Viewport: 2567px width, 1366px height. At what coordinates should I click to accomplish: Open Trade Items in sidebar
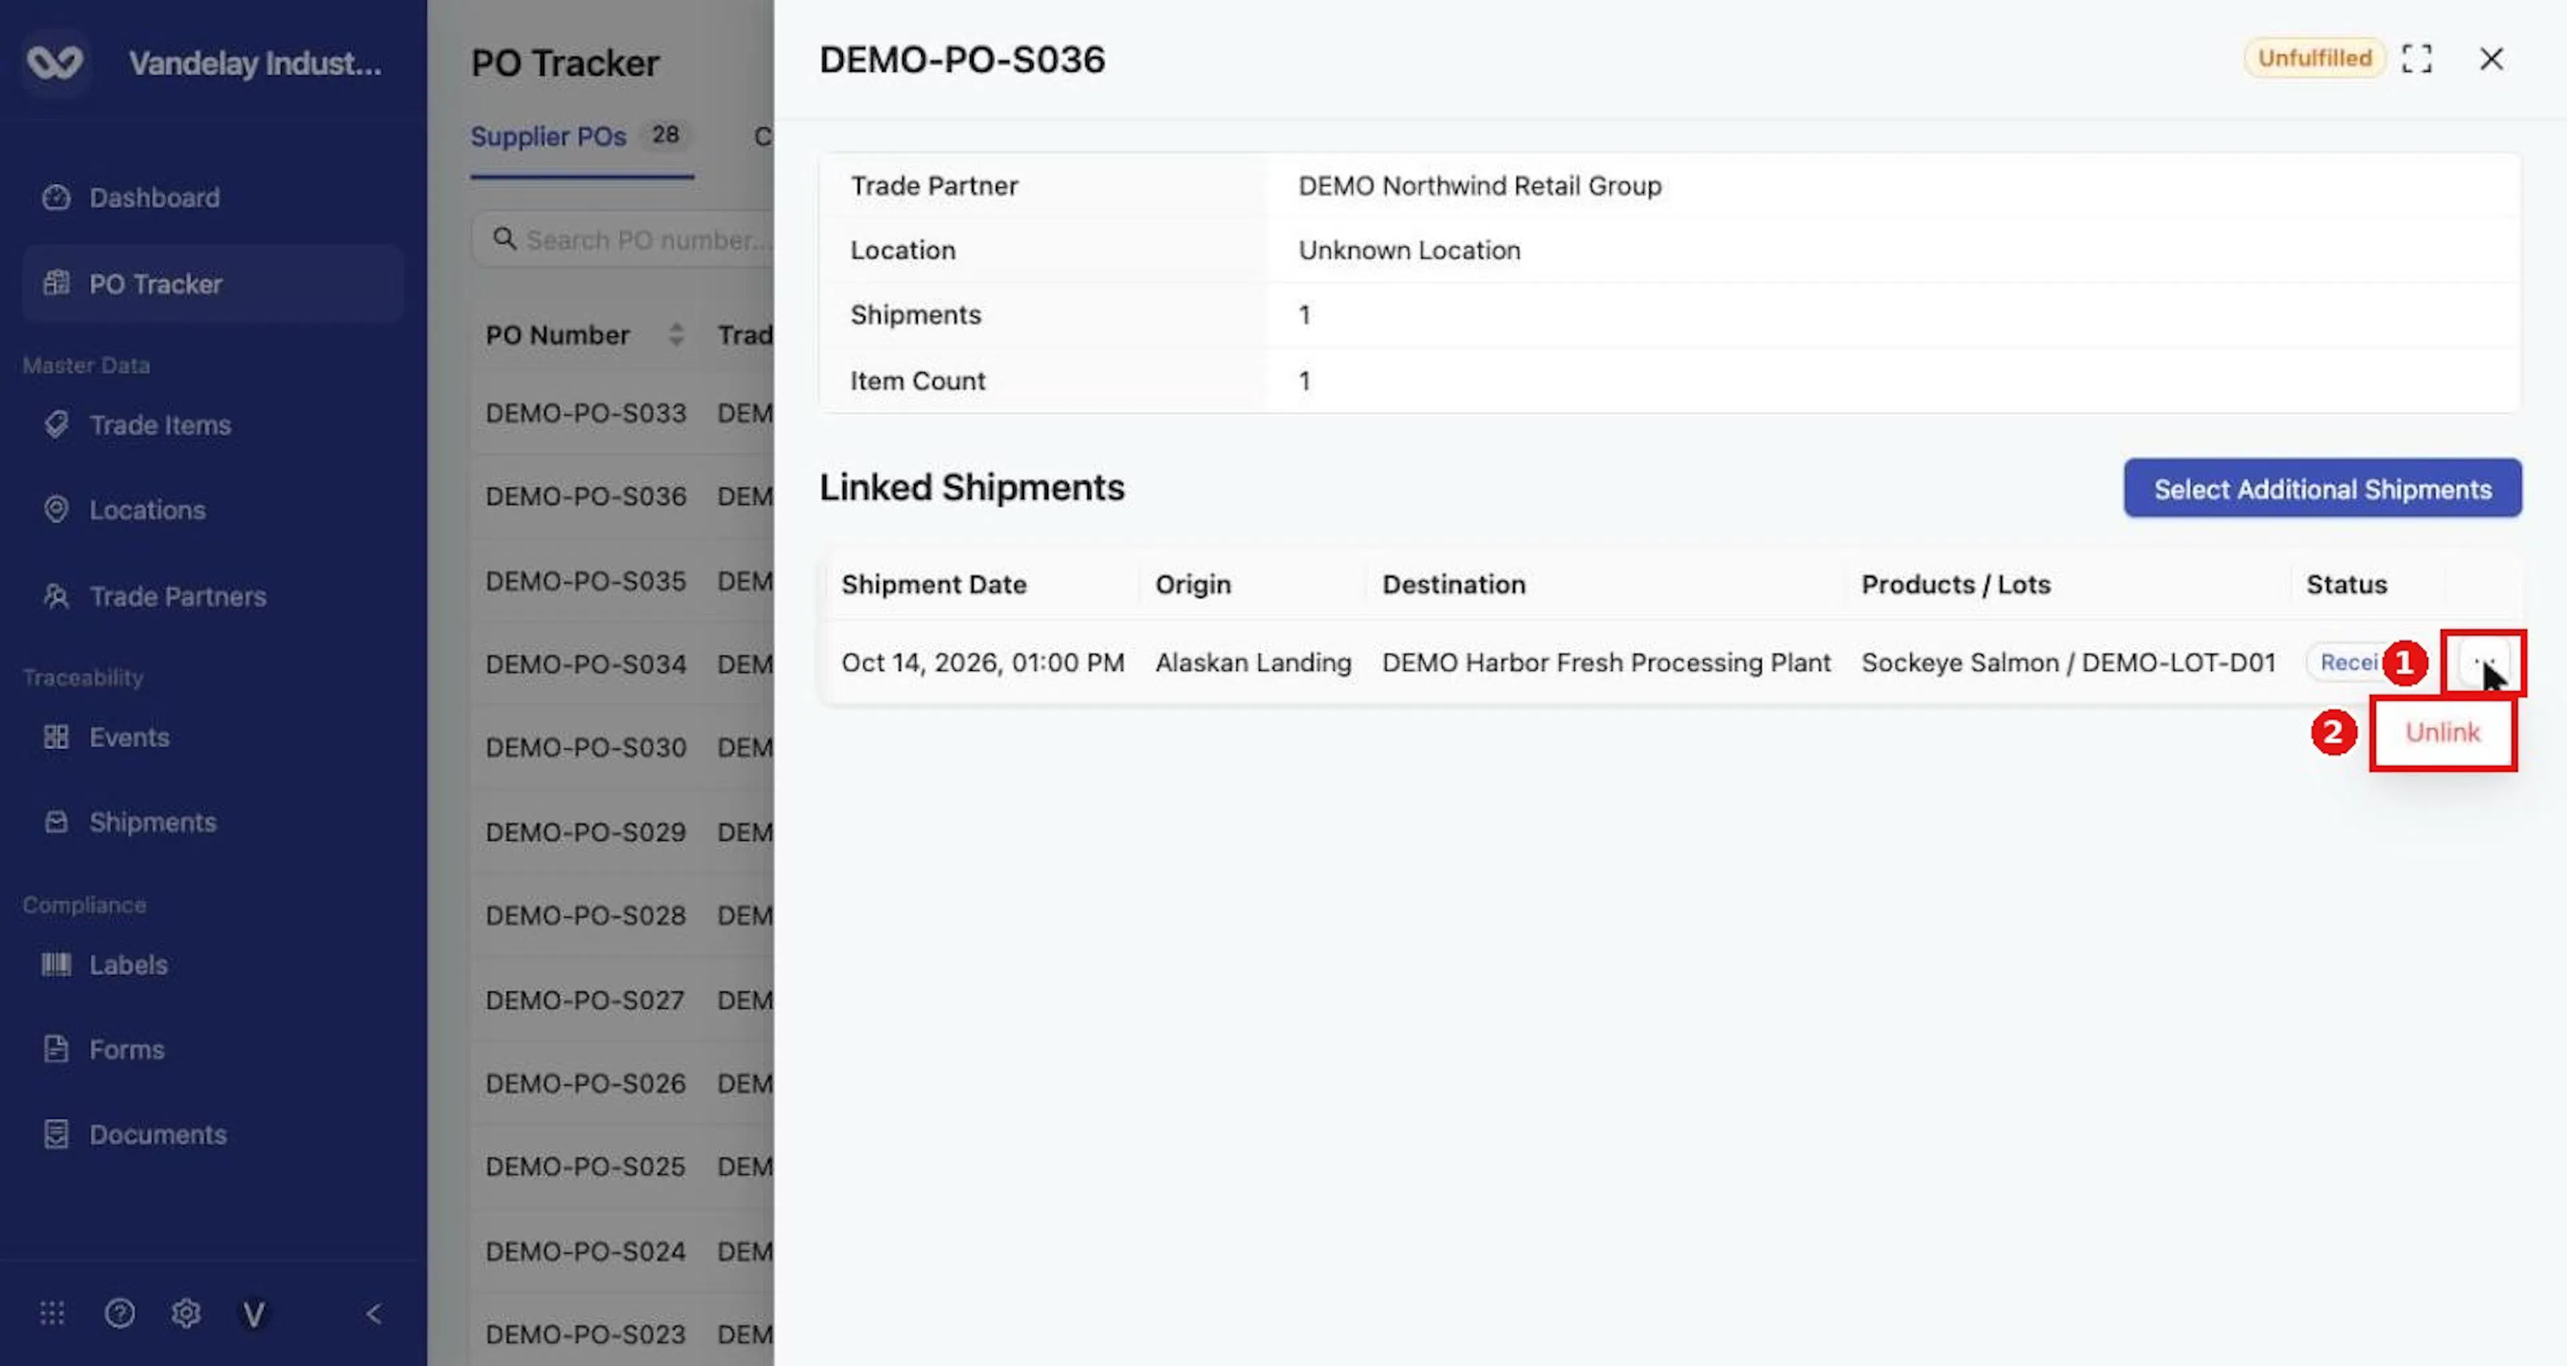(x=213, y=426)
